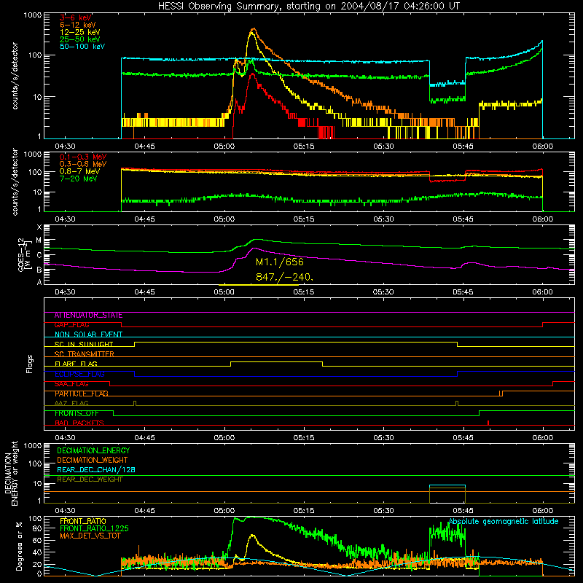This screenshot has width=583, height=583.
Task: Click the yellow 12-25 keV legend entry
Action: pos(80,32)
